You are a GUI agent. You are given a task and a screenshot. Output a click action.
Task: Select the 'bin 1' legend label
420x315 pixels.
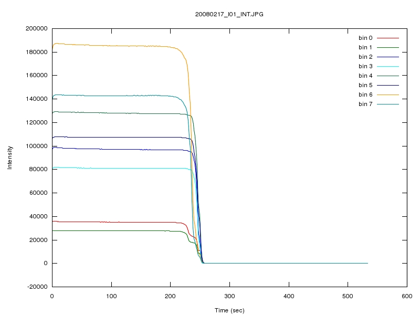click(365, 47)
